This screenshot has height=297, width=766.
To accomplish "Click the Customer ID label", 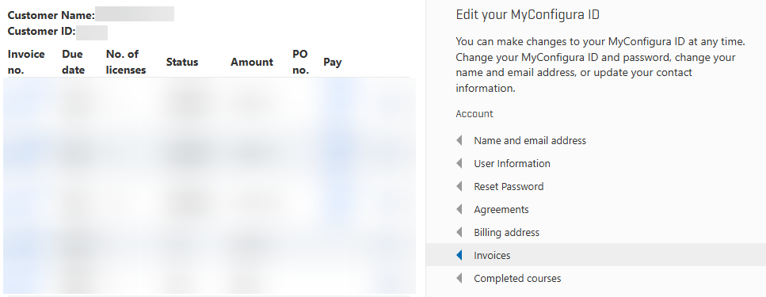I will coord(41,31).
